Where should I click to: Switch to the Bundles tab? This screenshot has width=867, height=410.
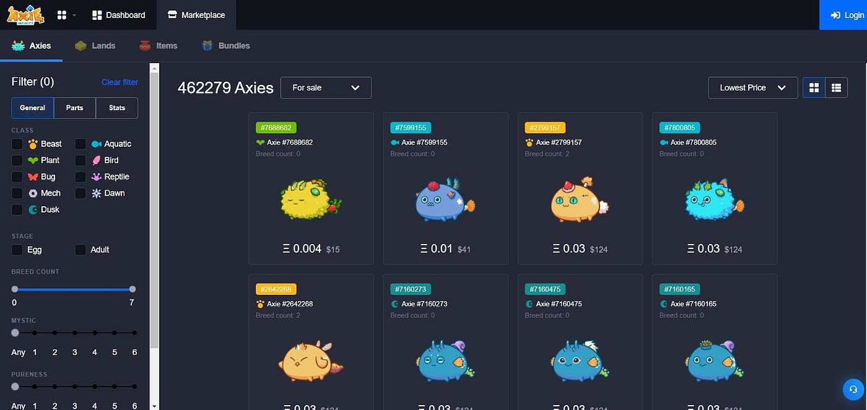click(225, 46)
